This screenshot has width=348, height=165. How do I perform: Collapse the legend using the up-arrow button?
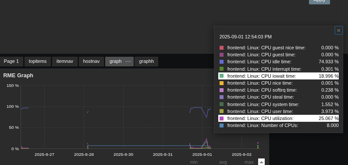pos(262,162)
